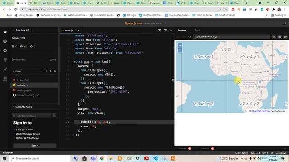Click Ln 21, Col 20 status
Image resolution: width=289 pixels, height=162 pixels.
tap(242, 153)
